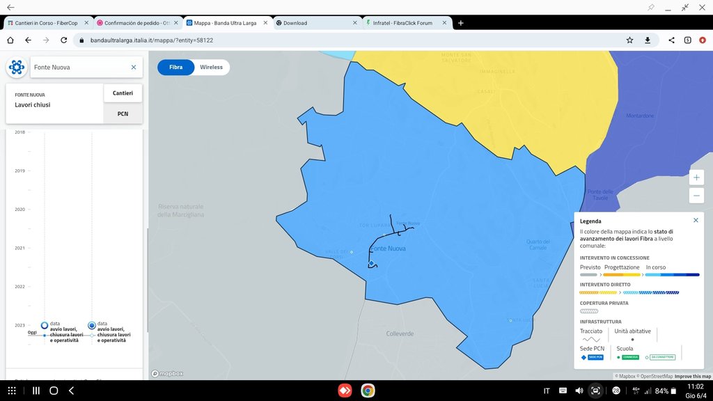
Task: Click the Improve this map link
Action: pos(692,376)
